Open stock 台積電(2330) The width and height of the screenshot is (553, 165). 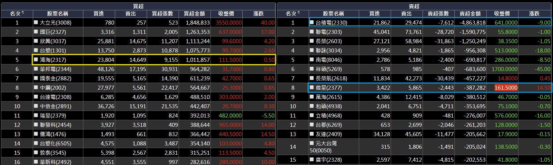(x=331, y=23)
